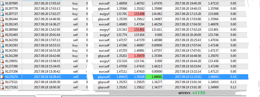Viewport: 260px width, 97px height.
Task: Select open time 2017.09.20 17:03:13
Action: (47, 9)
